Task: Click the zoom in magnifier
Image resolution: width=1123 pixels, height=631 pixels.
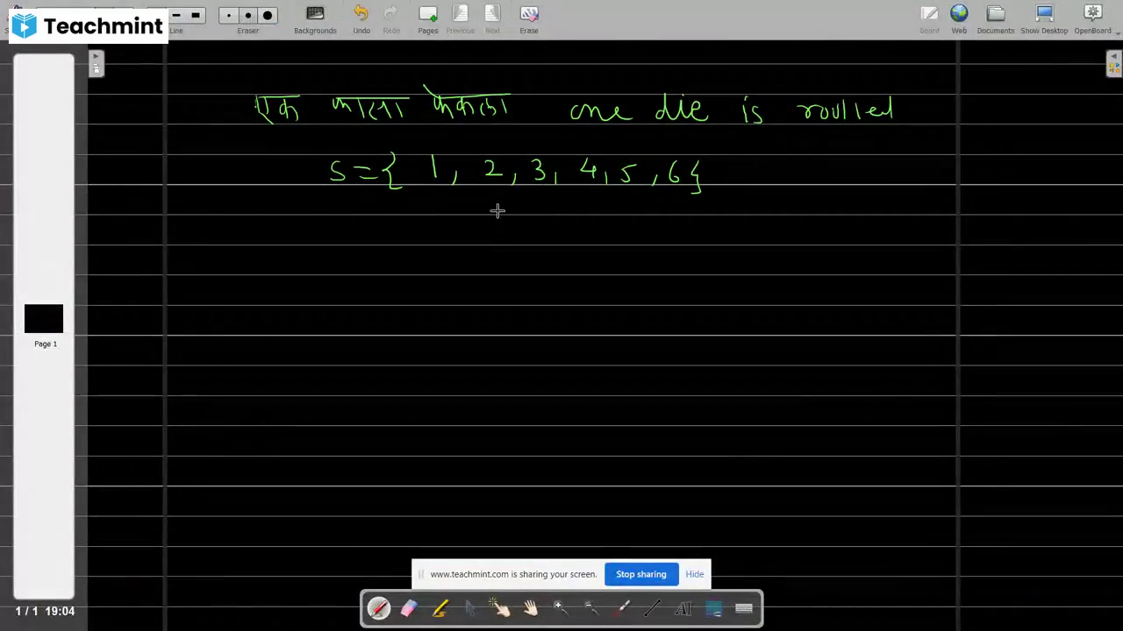Action: tap(561, 608)
